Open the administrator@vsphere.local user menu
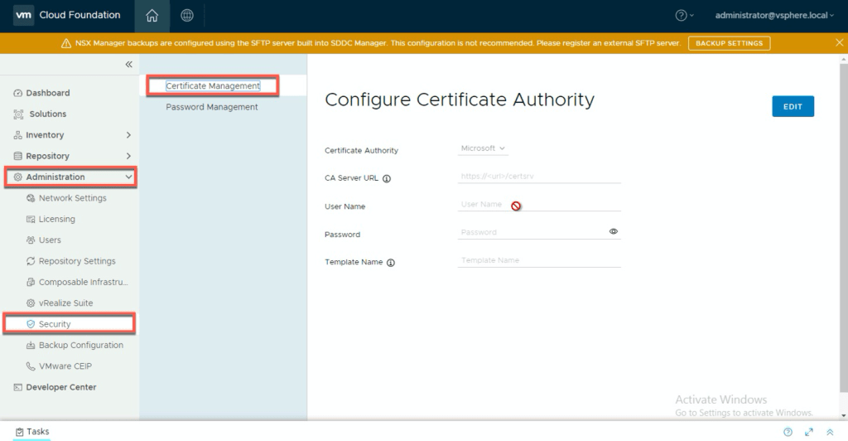This screenshot has width=848, height=441. pyautogui.click(x=774, y=15)
